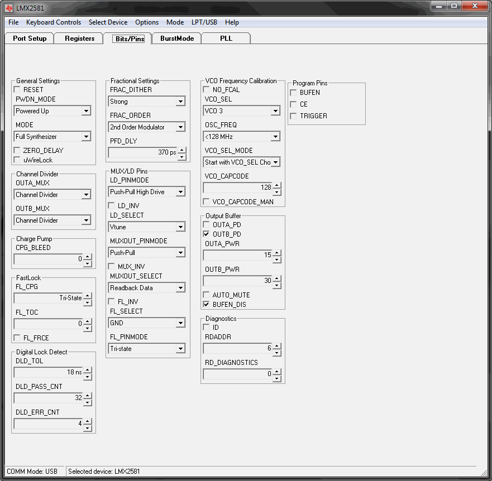Toggle the ID diagnostics checkbox

[207, 328]
